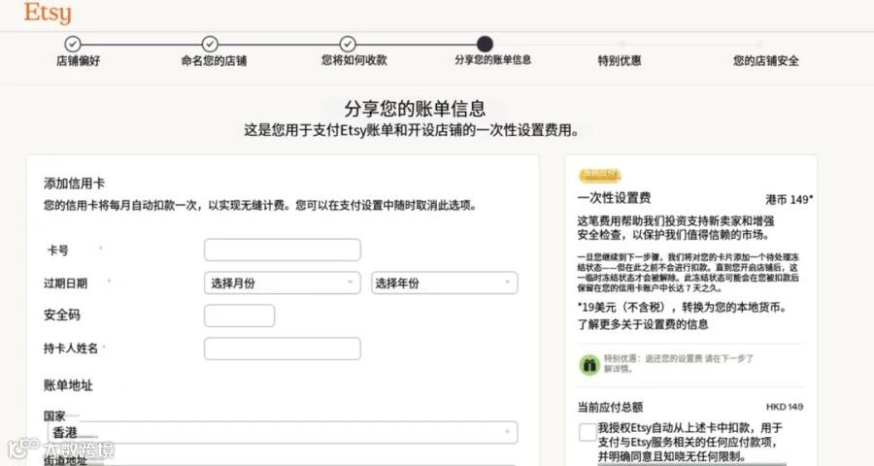This screenshot has height=466, width=874.
Task: Go to the 您将如何收款 step label
Action: click(x=353, y=60)
